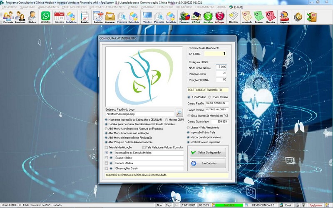Click the logo preview image

click(144, 77)
